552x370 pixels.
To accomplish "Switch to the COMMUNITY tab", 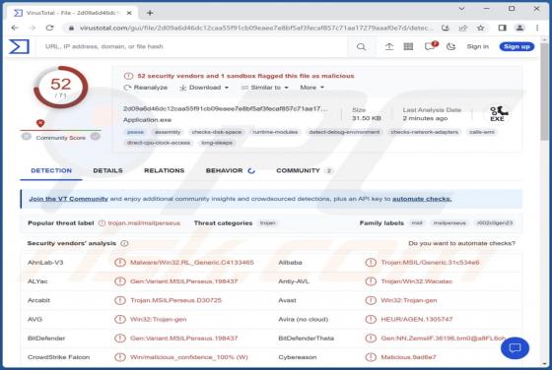I will (305, 170).
